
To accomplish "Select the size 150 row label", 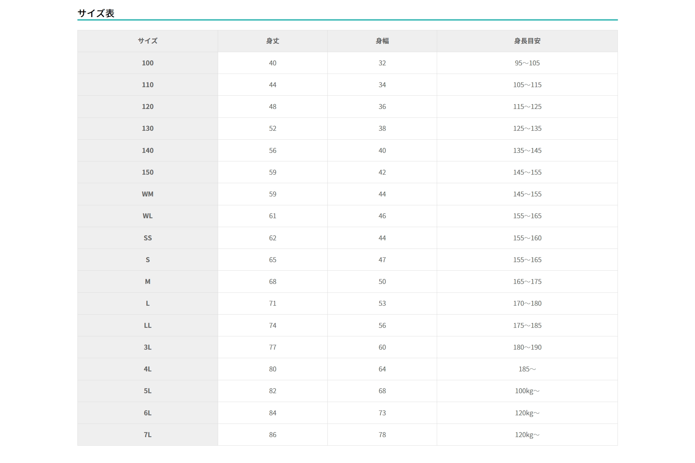I will 148,172.
